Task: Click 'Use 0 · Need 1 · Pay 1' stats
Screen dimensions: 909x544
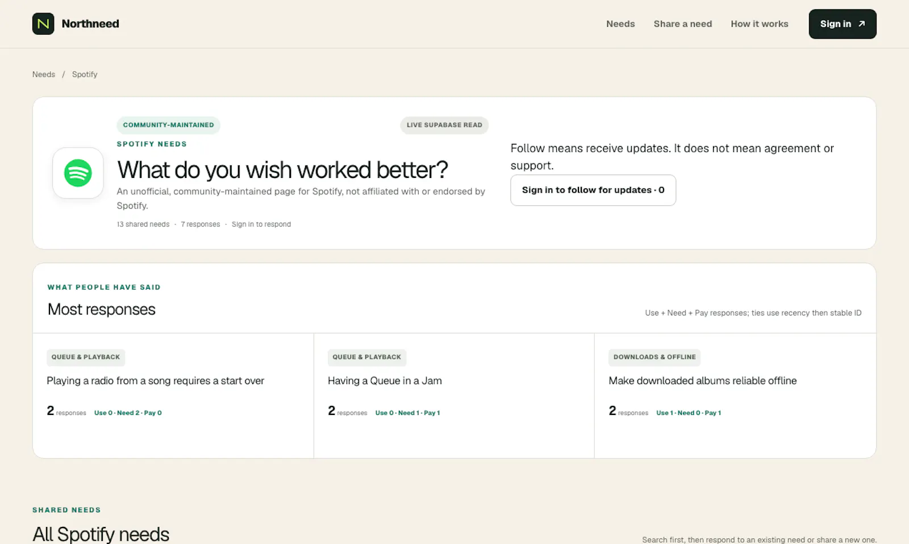Action: point(407,413)
